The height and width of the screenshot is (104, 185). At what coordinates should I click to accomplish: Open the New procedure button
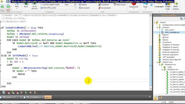17,6
